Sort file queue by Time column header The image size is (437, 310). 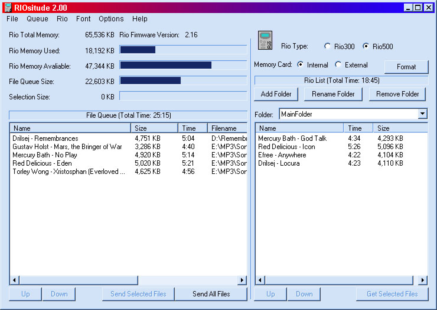[x=193, y=128]
